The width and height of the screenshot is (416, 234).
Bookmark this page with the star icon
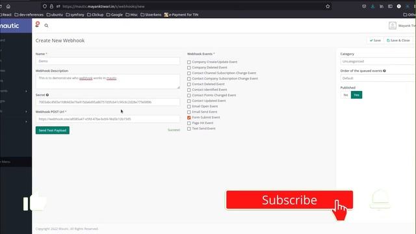[328, 6]
